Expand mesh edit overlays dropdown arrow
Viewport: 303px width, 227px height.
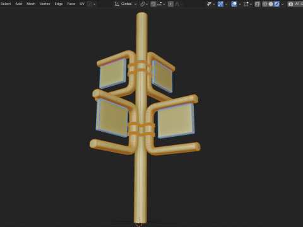pyautogui.click(x=251, y=4)
